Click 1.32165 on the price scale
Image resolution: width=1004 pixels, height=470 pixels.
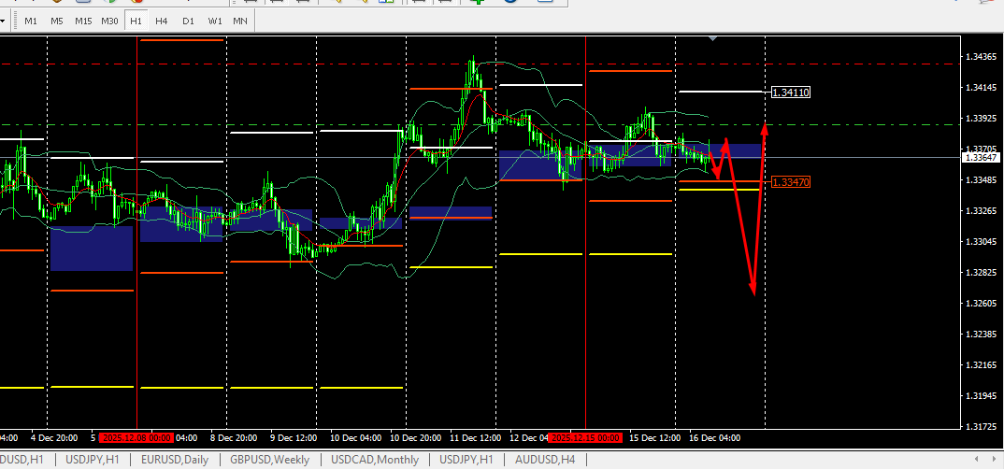click(981, 365)
